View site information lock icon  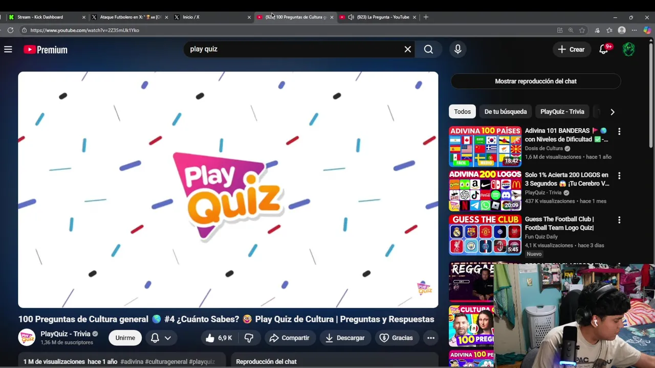pyautogui.click(x=24, y=30)
